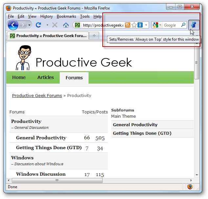Open the Windows forum category heading

pos(22,158)
